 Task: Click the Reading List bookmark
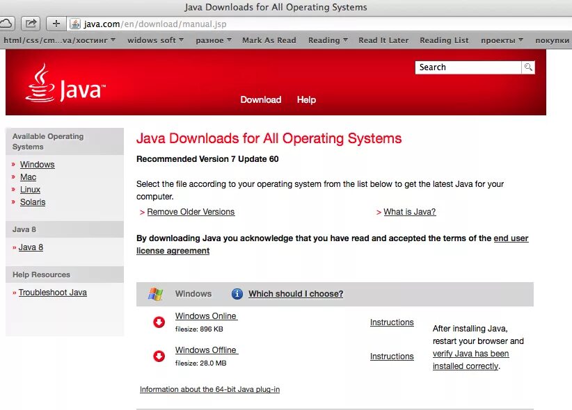pos(444,40)
